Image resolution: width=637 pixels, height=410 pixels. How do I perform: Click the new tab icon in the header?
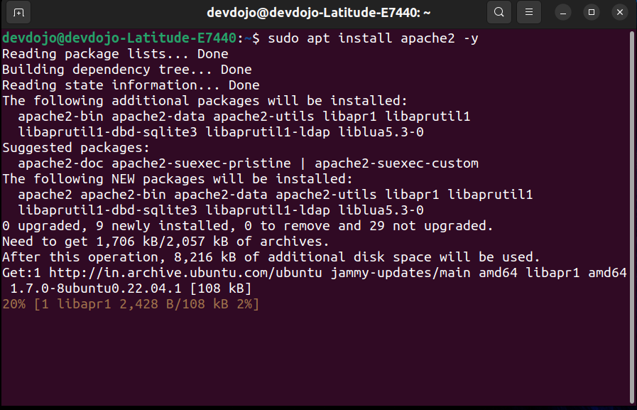click(18, 12)
